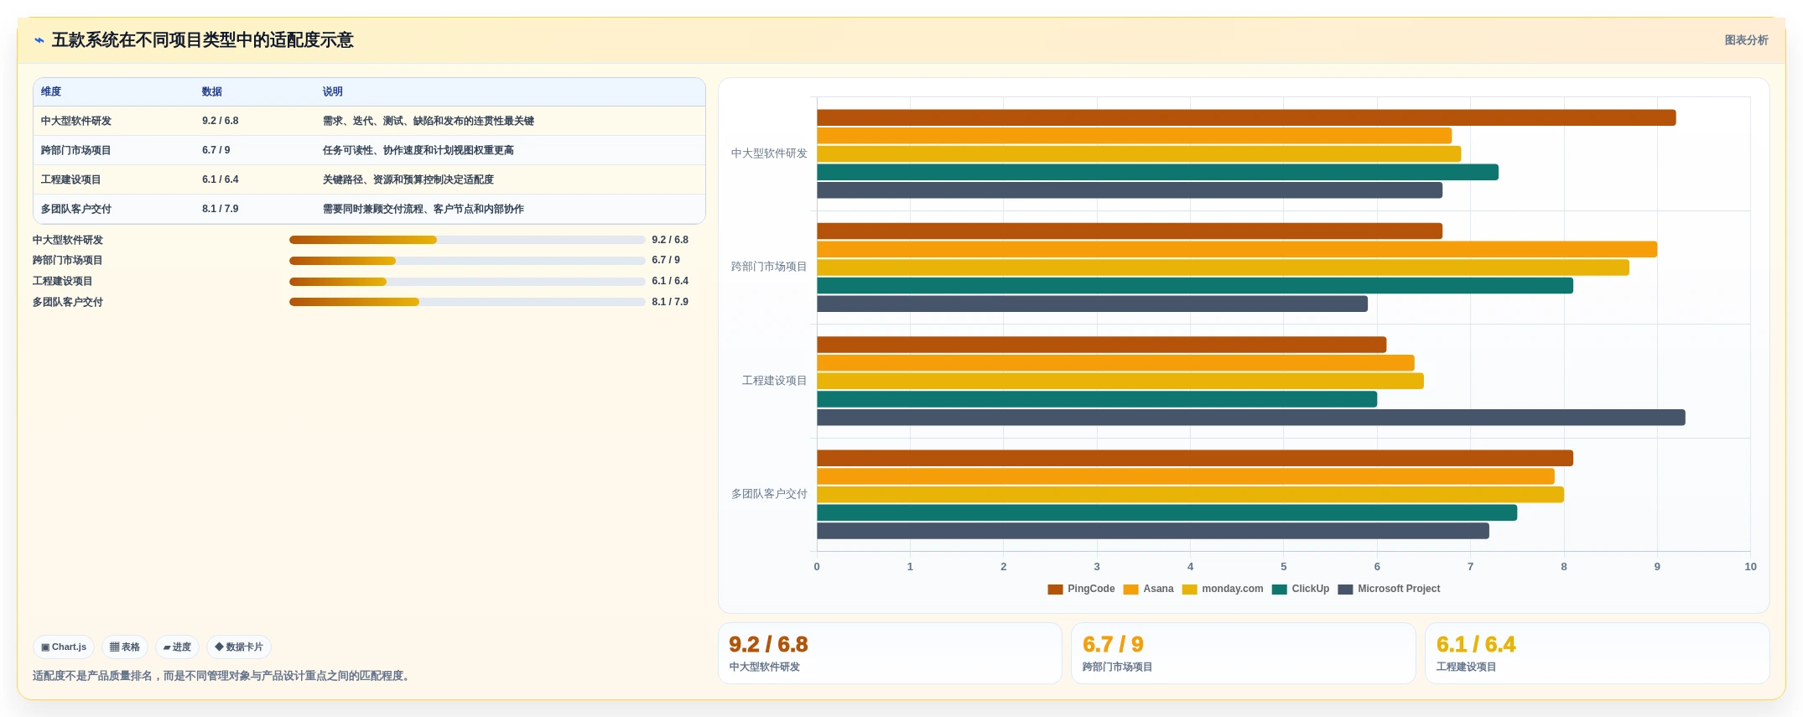The height and width of the screenshot is (717, 1803).
Task: Toggle Microsoft Project legend swatch
Action: pos(1345,590)
